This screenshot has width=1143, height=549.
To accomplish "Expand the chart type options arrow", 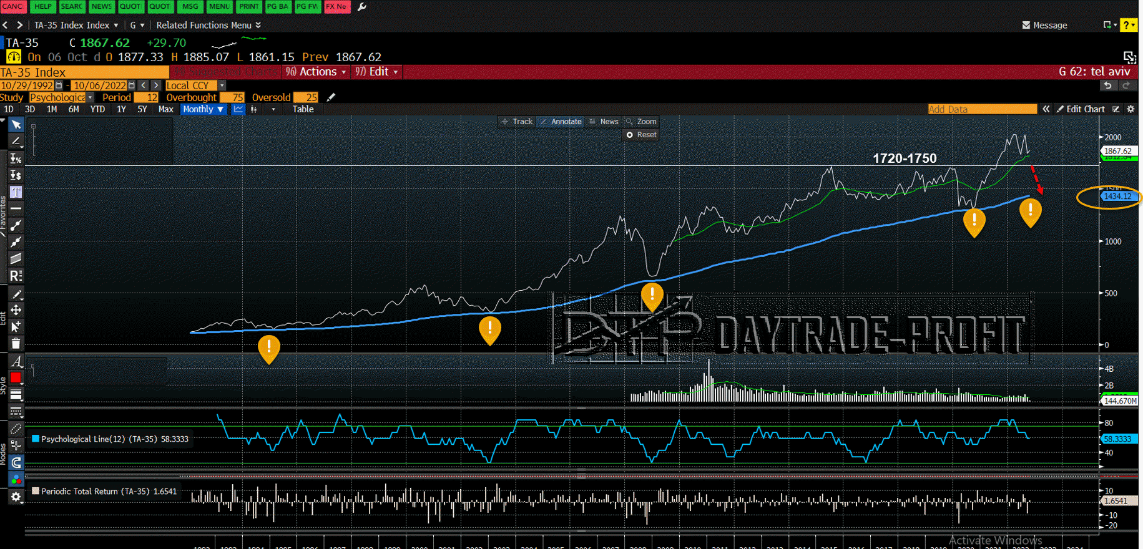I will tap(273, 109).
